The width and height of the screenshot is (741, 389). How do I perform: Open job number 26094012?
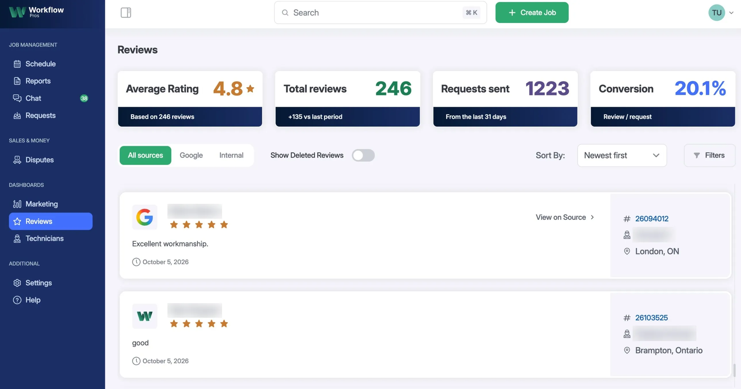click(x=652, y=219)
